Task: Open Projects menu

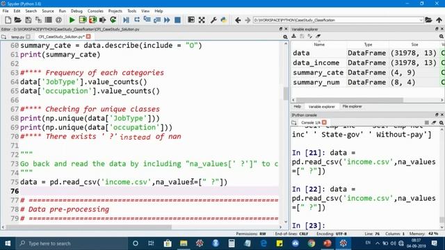Action: click(x=115, y=11)
